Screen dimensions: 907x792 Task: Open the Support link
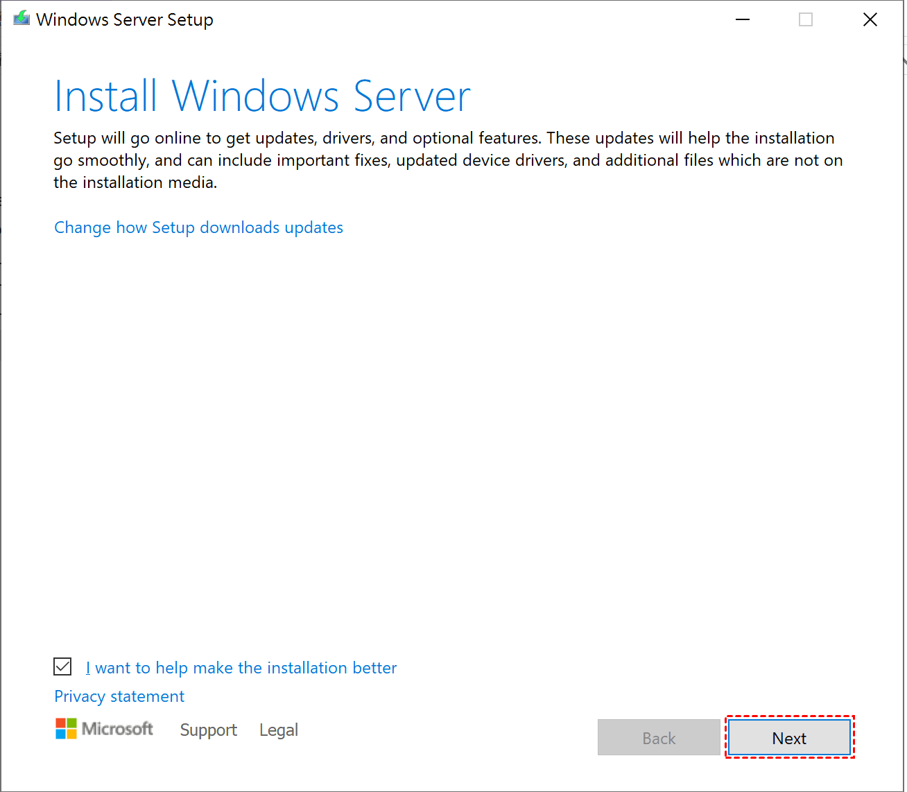pyautogui.click(x=209, y=730)
